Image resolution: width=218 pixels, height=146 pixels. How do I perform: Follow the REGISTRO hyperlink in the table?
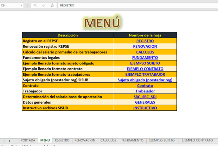point(145,41)
